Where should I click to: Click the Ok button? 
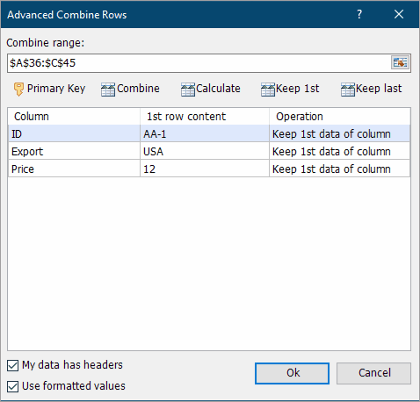[x=292, y=373]
